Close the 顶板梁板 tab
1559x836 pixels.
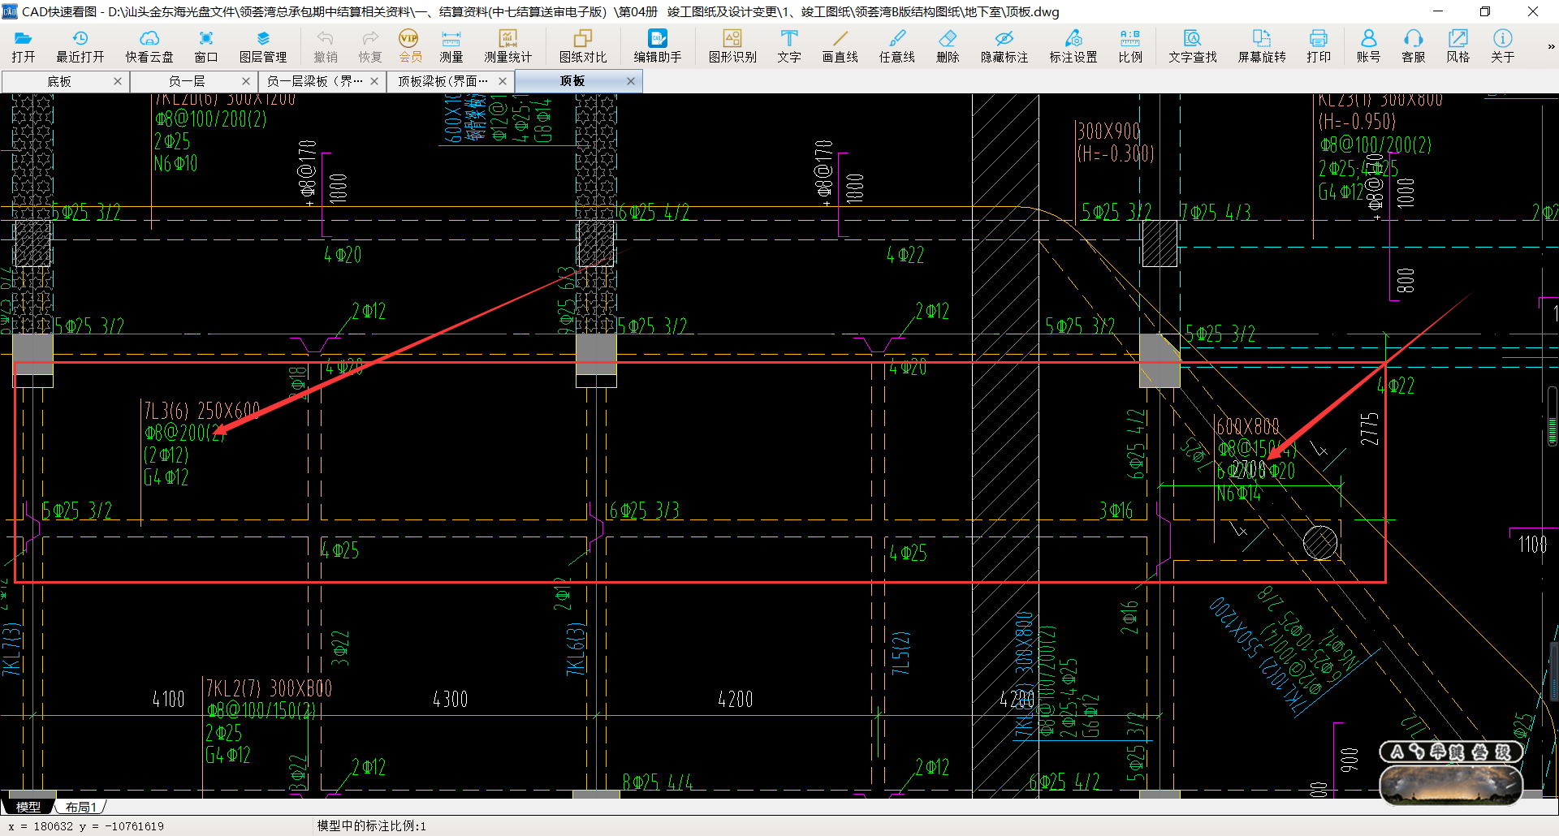tap(503, 81)
